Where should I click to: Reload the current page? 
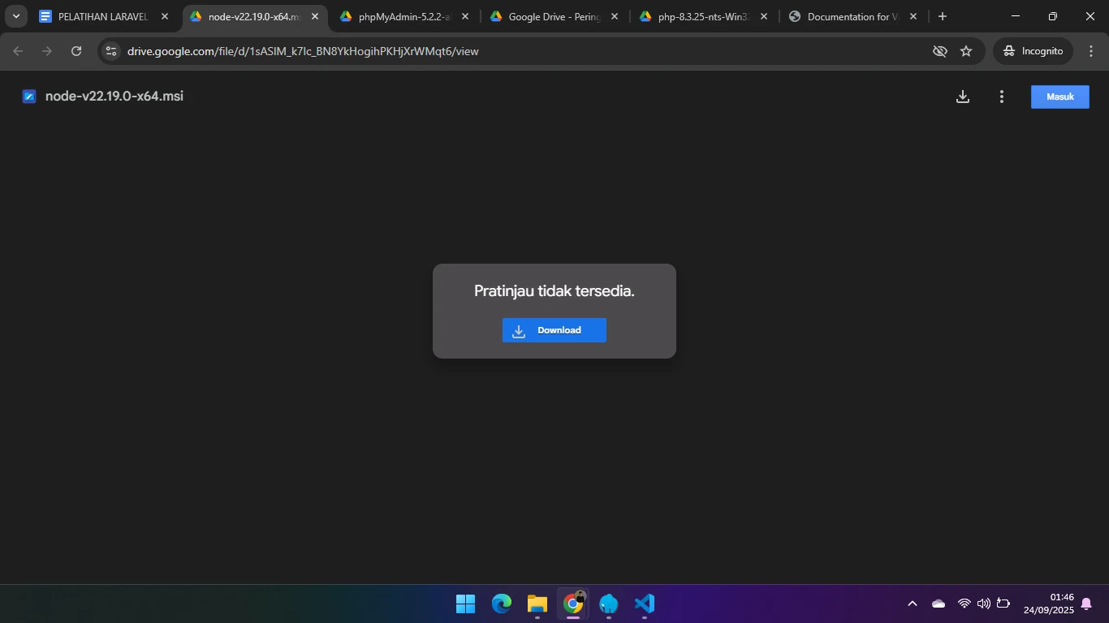pos(76,51)
